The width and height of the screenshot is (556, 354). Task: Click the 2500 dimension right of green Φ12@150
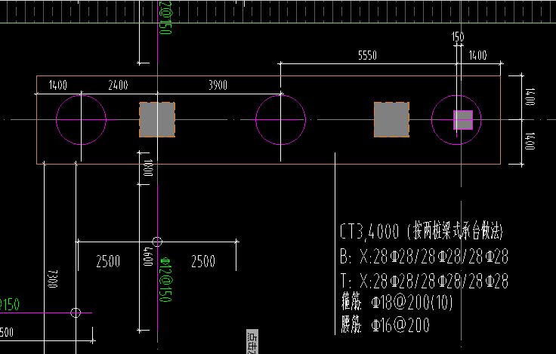(x=203, y=261)
